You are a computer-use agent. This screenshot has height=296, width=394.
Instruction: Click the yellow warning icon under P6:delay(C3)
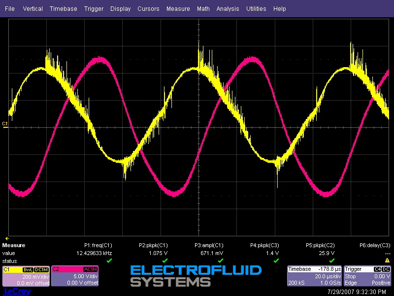[x=387, y=260]
